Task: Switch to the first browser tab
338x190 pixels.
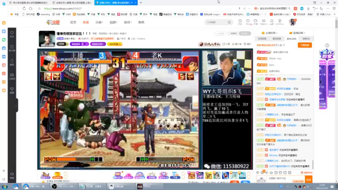Action: (28, 3)
